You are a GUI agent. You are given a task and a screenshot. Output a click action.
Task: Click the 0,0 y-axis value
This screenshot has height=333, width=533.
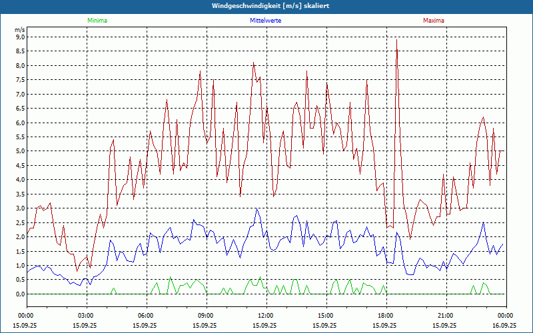(19, 294)
